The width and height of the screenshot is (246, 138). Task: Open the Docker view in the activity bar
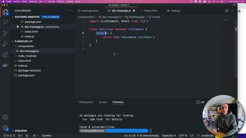5,65
